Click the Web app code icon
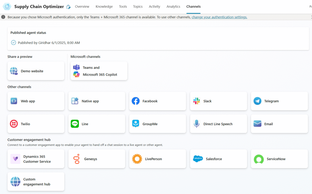The width and height of the screenshot is (312, 194). tap(14, 101)
